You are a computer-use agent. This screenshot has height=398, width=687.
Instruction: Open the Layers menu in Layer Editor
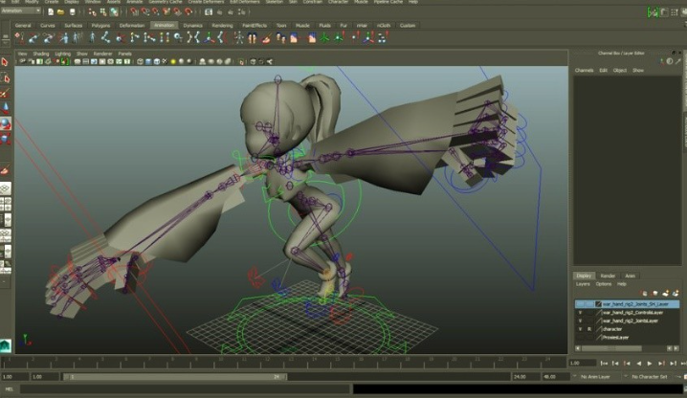[x=583, y=284]
